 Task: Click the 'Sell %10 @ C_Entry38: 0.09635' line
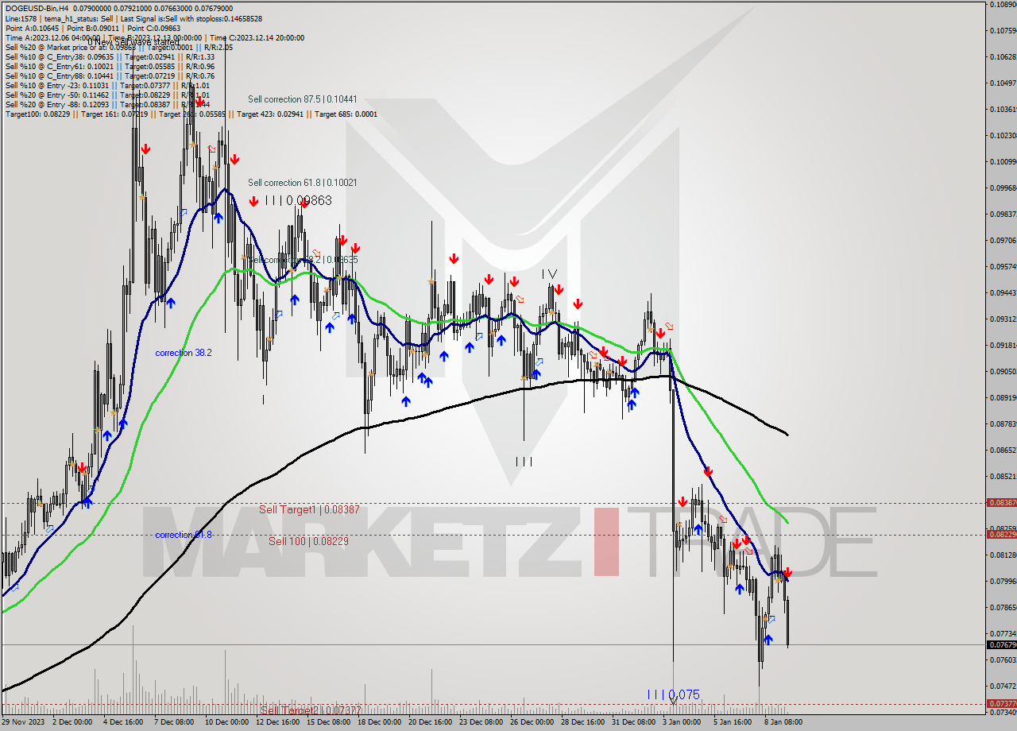[110, 56]
